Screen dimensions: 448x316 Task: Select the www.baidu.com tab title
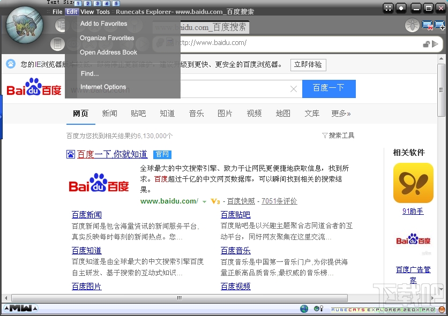pyautogui.click(x=200, y=27)
